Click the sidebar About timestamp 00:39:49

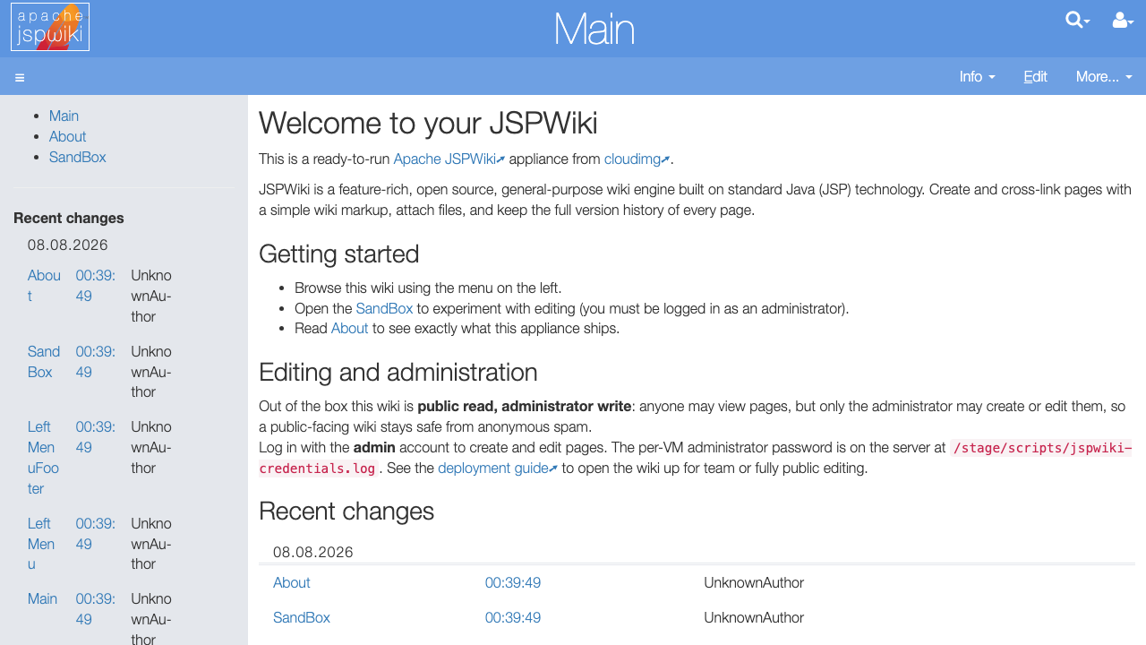[x=95, y=286]
